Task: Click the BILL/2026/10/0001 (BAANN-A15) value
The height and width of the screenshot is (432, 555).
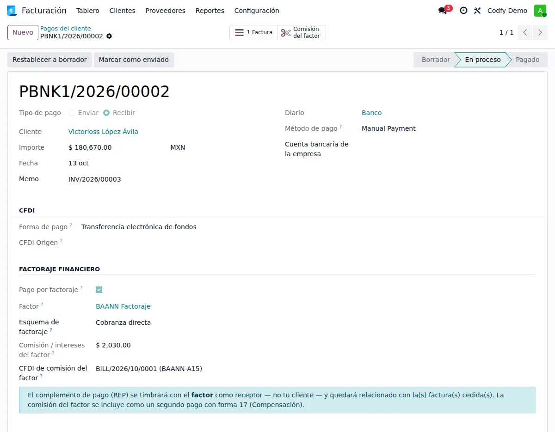Action: tap(149, 369)
